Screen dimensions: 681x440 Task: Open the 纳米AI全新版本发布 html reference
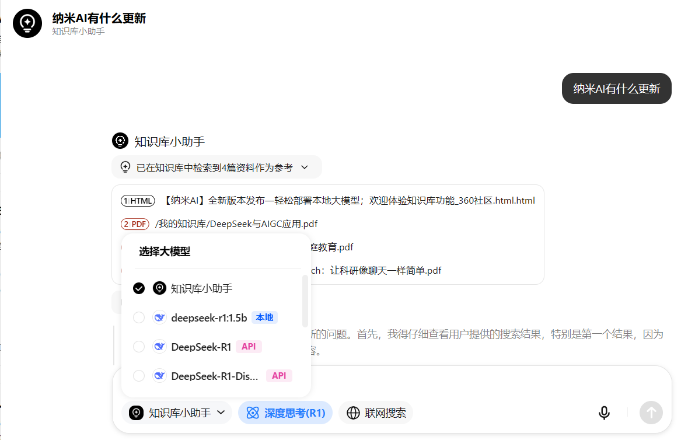[x=349, y=201]
